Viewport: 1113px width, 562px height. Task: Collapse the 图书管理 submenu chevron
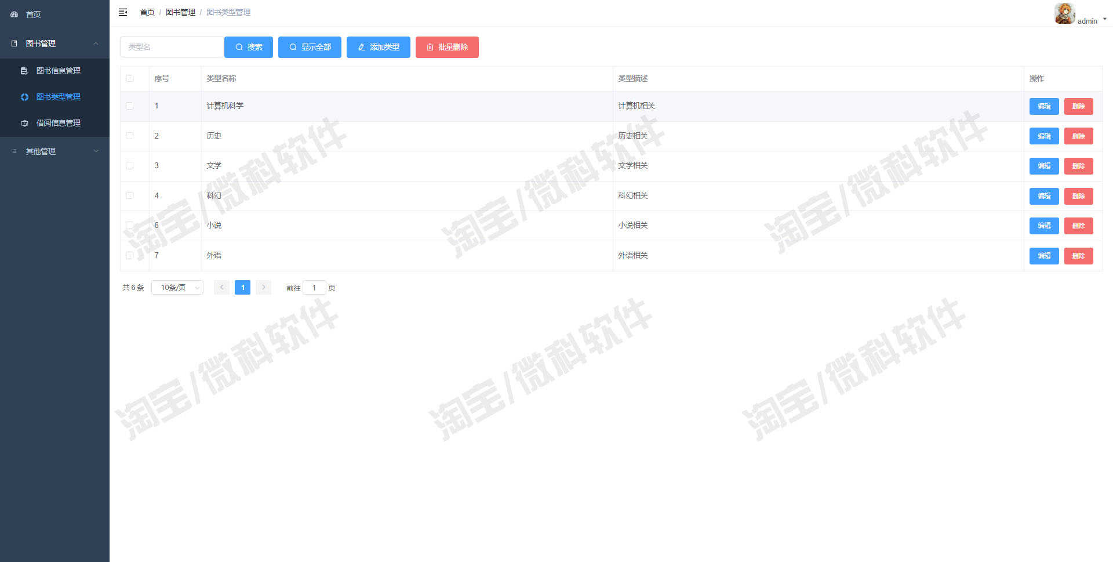pyautogui.click(x=96, y=43)
